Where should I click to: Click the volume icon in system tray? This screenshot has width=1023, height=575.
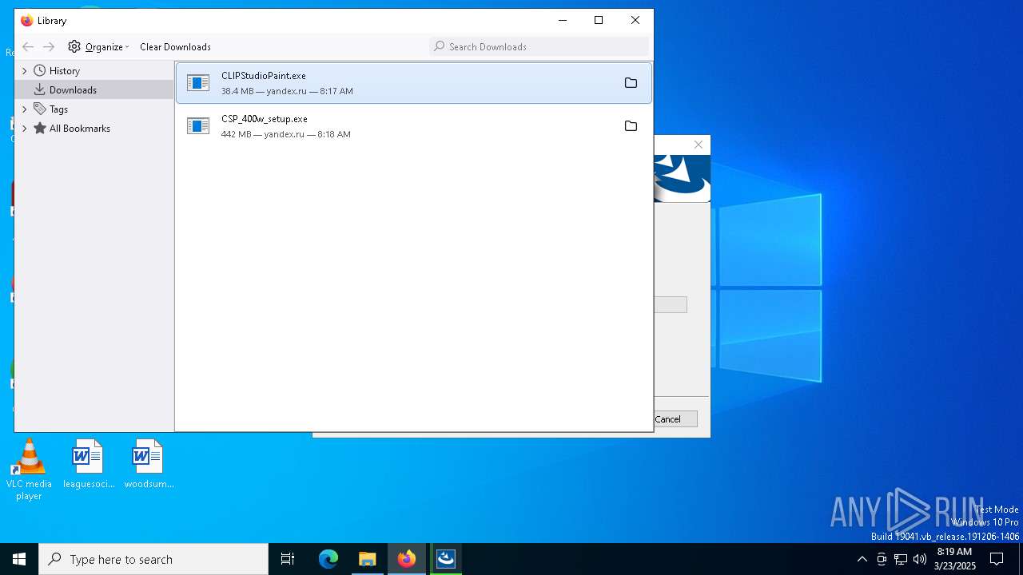pos(919,559)
